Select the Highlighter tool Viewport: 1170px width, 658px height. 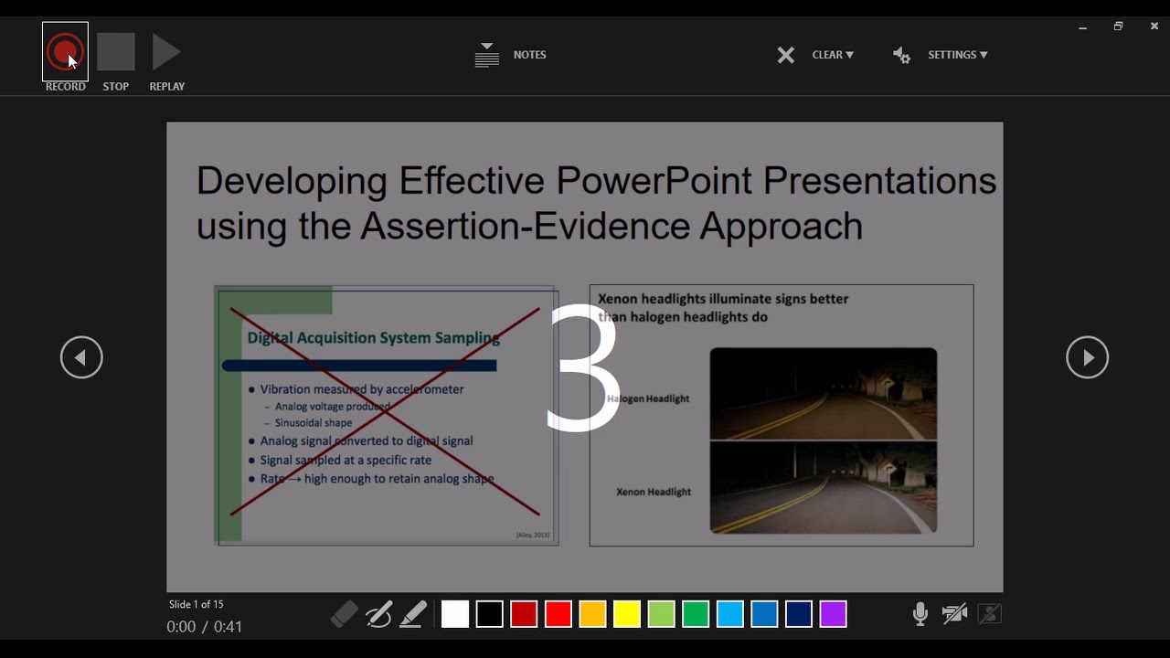[413, 614]
